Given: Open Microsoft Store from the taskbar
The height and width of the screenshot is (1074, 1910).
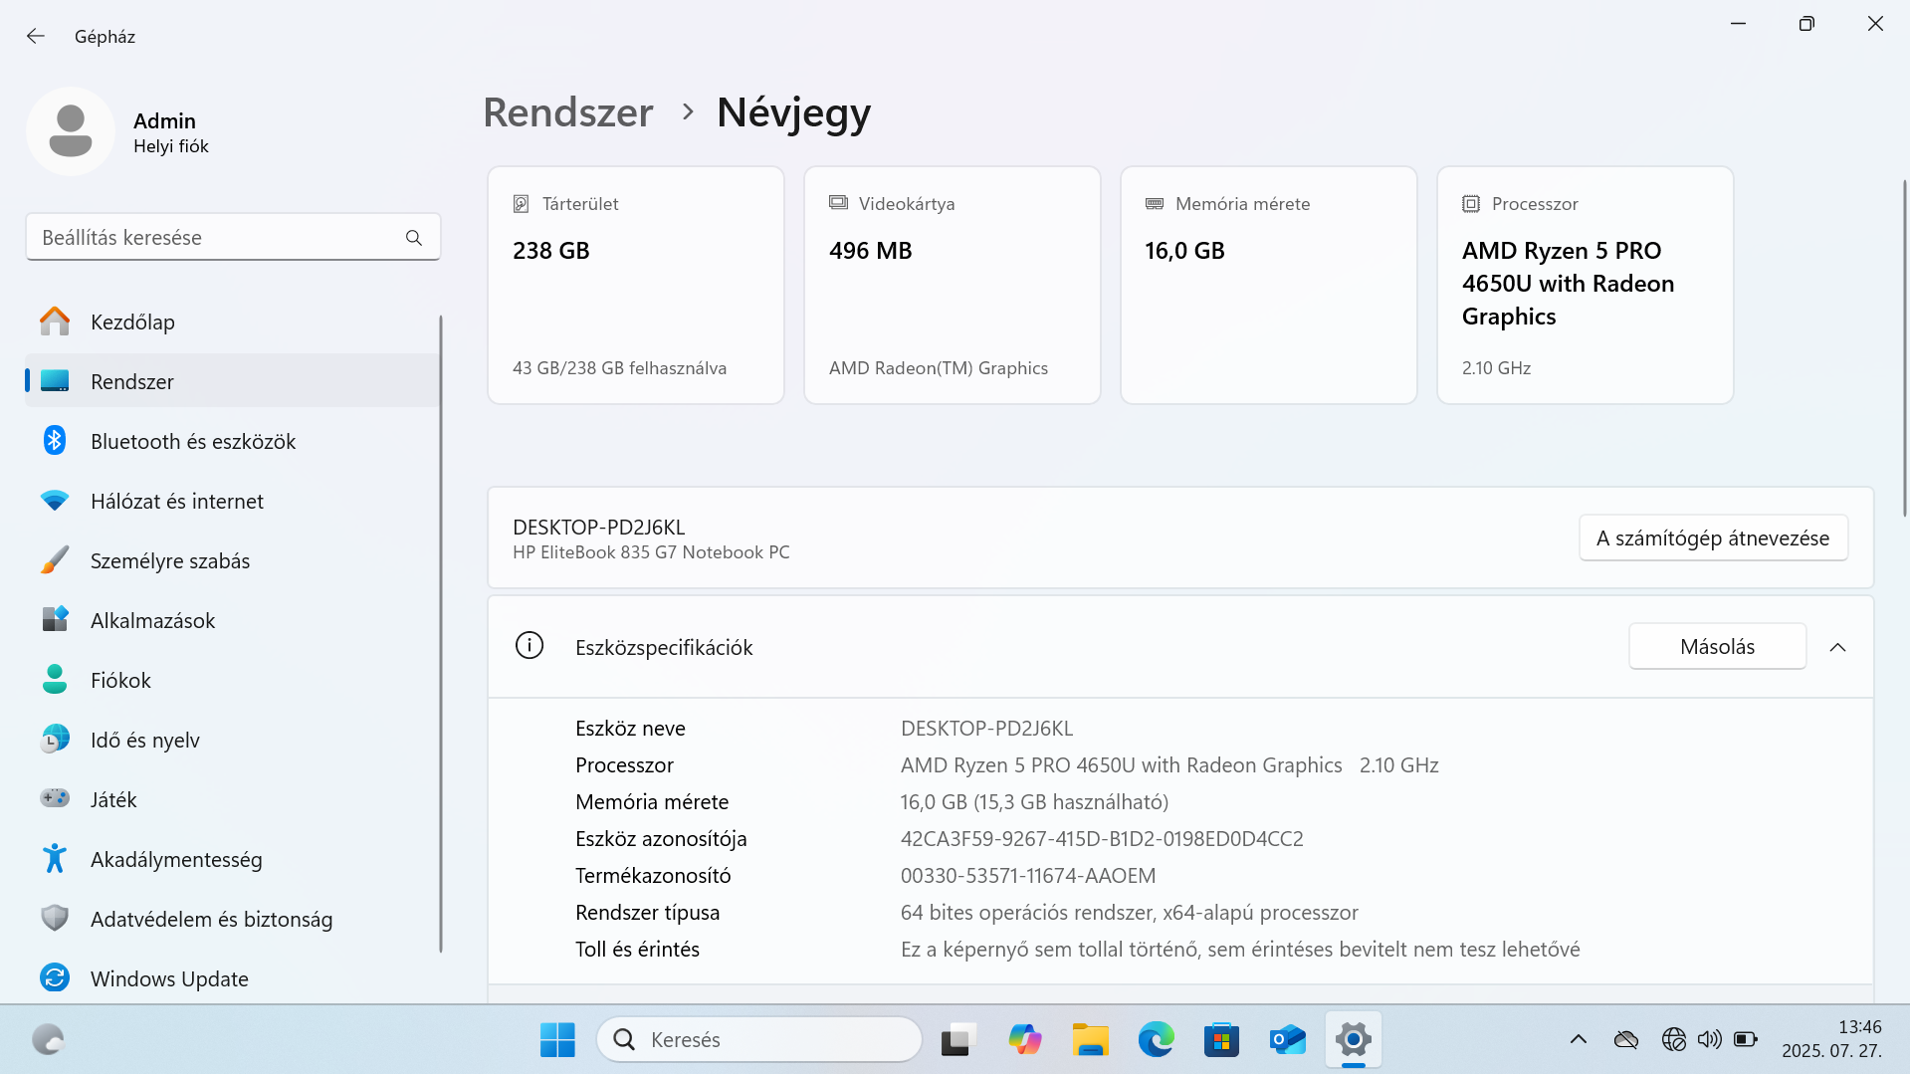Looking at the screenshot, I should (x=1221, y=1040).
